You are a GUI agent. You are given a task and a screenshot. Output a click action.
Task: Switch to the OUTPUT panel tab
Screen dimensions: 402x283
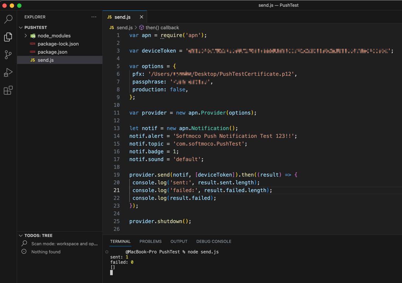(x=179, y=241)
